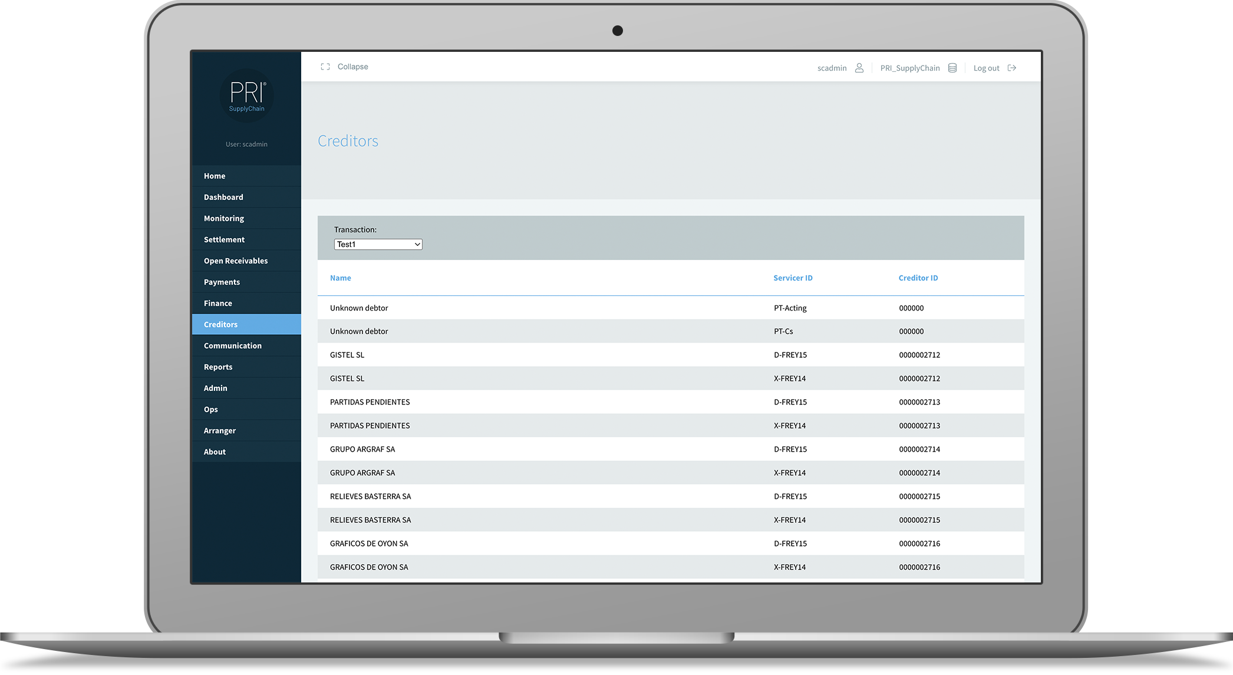Click the Servicer ID column header link
1233x675 pixels.
click(x=793, y=278)
